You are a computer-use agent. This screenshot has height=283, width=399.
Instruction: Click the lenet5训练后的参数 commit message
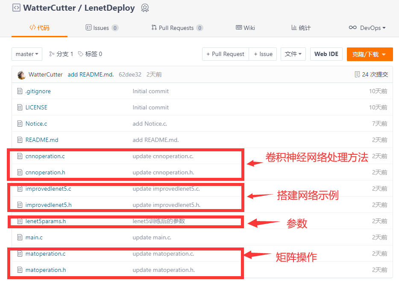(x=159, y=221)
